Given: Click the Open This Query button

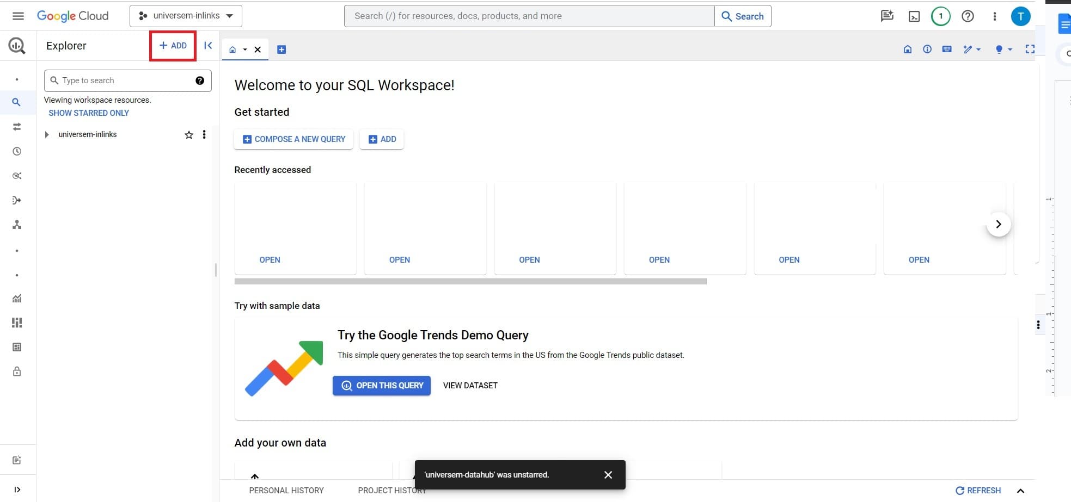Looking at the screenshot, I should point(381,386).
